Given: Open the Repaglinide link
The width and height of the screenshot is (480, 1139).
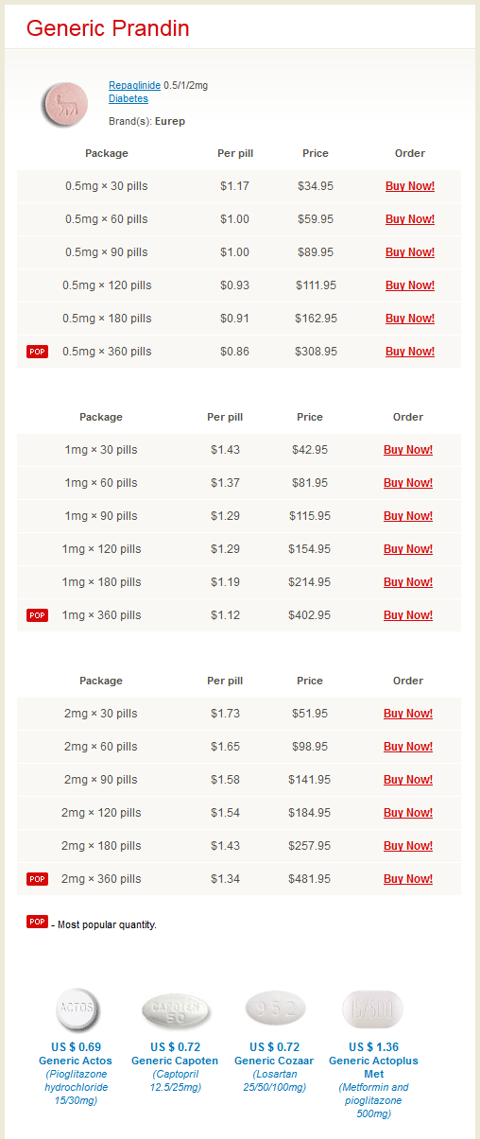Looking at the screenshot, I should (x=134, y=85).
